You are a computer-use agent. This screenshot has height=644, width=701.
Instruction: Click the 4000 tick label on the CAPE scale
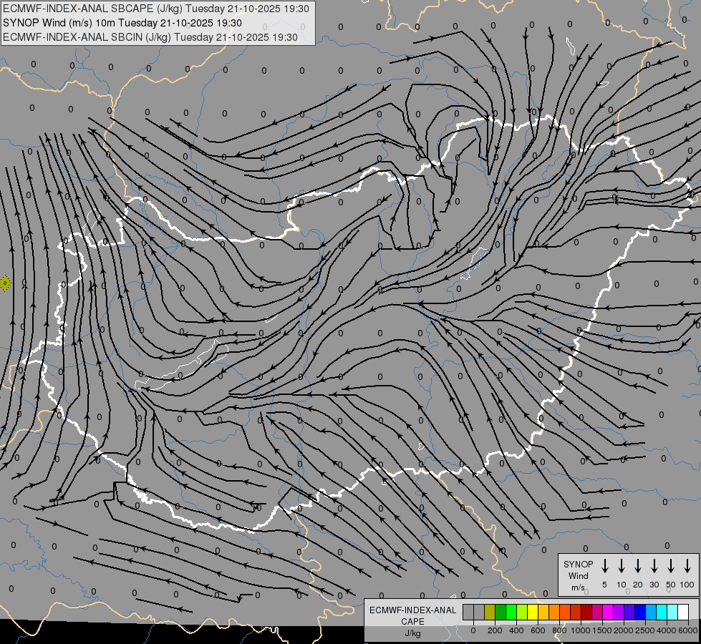(667, 630)
